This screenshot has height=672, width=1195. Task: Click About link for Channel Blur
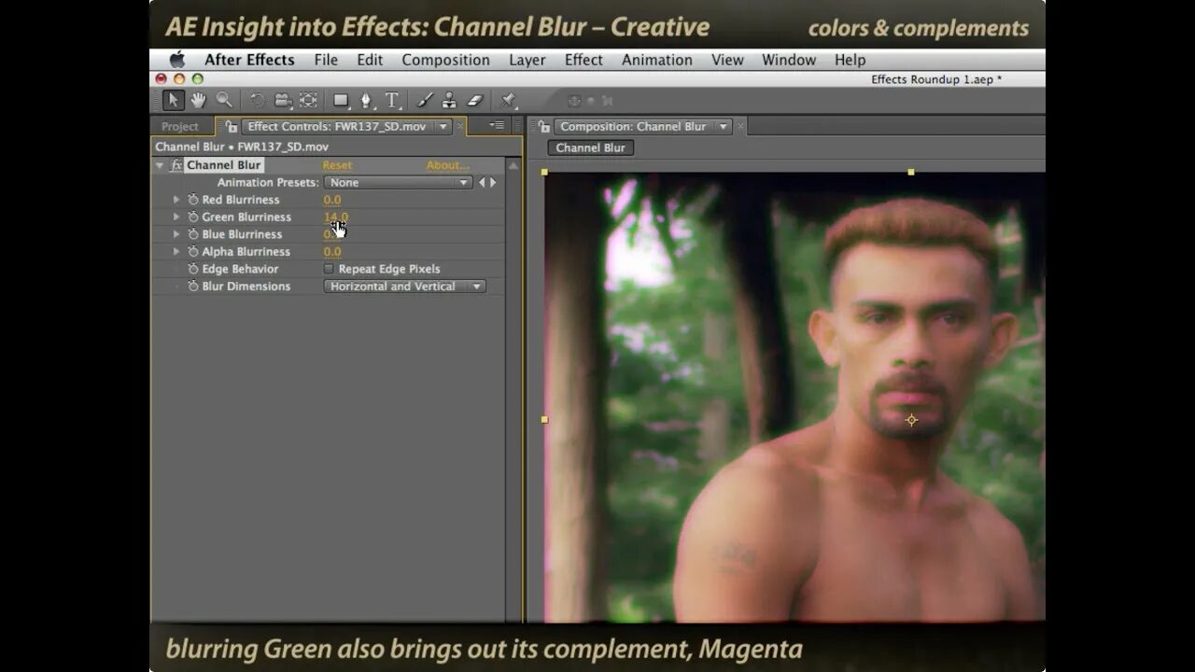[447, 165]
